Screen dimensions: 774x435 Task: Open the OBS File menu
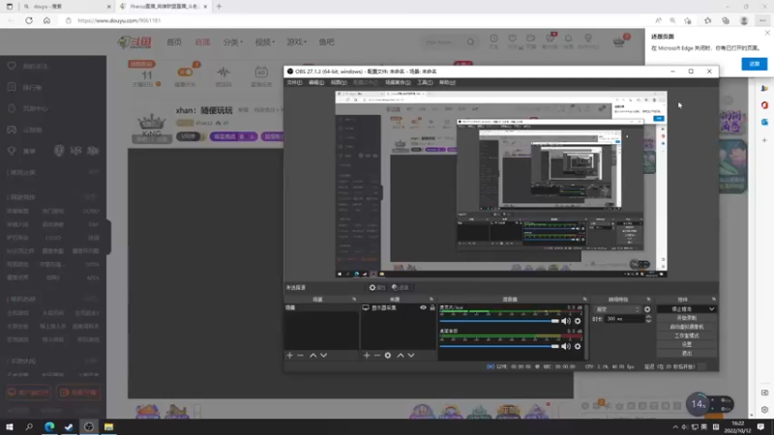(294, 82)
